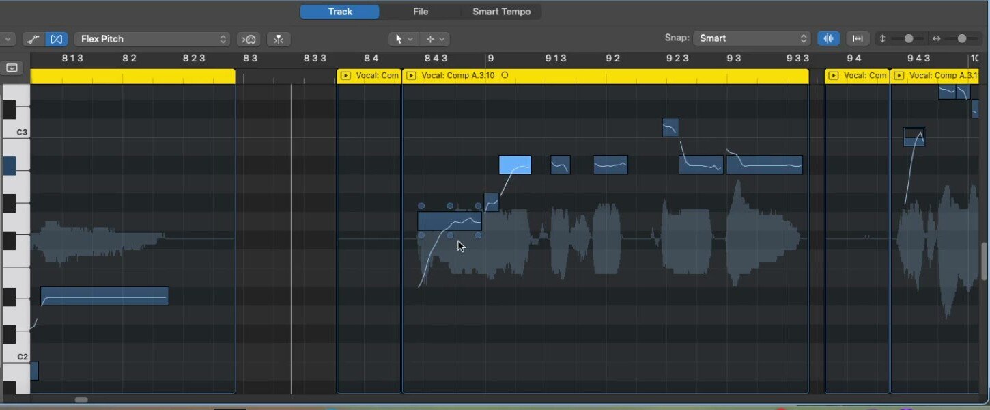Toggle the Show Automation button
Viewport: 990px width, 410px height.
(33, 39)
